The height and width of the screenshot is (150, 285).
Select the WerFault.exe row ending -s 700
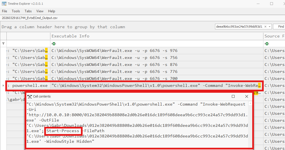pos(157,78)
